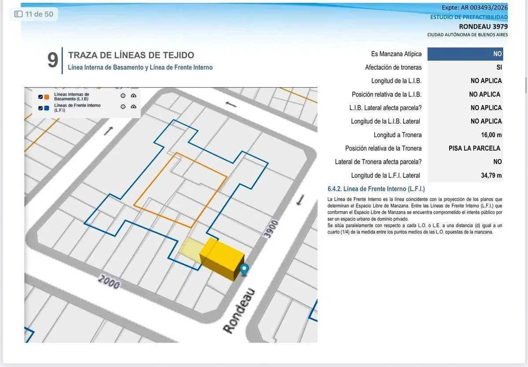Image resolution: width=528 pixels, height=367 pixels.
Task: Click the light yellow parcel extension area
Action: (x=190, y=249)
